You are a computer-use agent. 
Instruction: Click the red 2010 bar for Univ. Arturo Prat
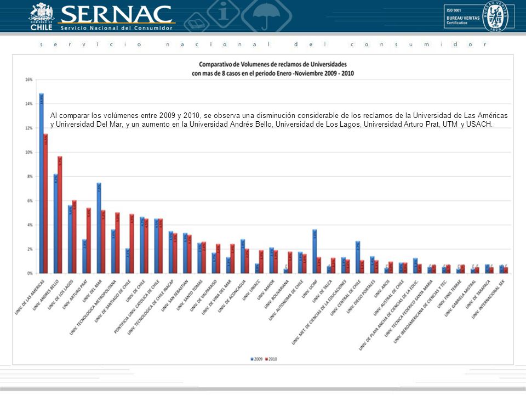pyautogui.click(x=89, y=240)
